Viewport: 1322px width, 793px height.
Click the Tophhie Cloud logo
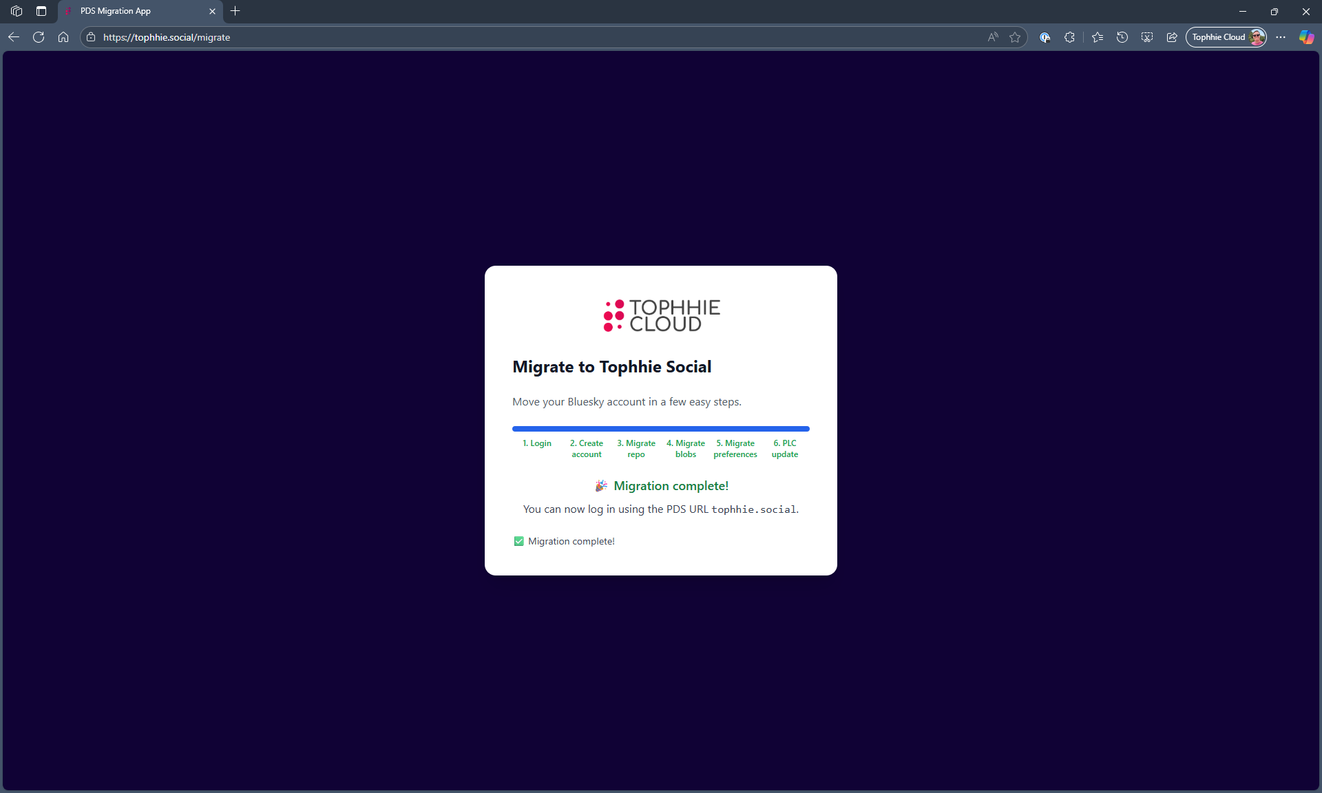661,316
